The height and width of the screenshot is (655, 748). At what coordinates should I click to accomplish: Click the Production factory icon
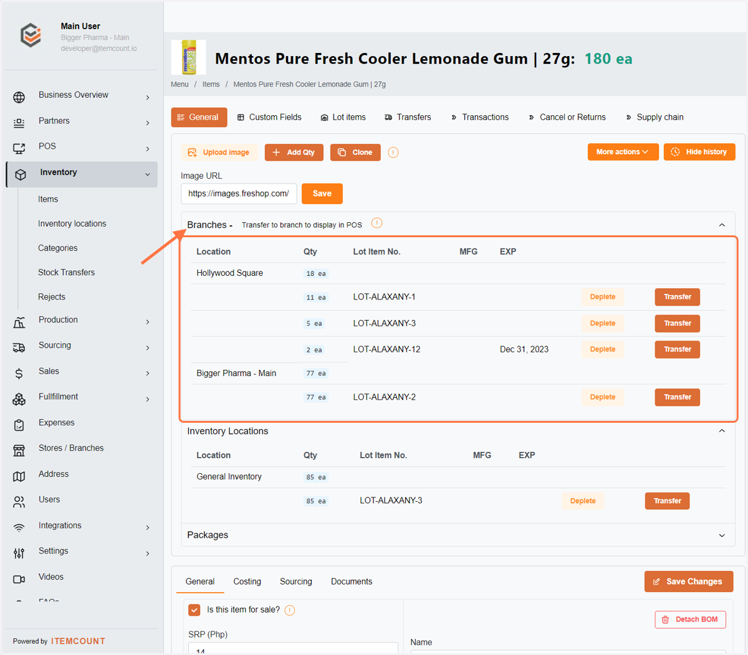[19, 322]
